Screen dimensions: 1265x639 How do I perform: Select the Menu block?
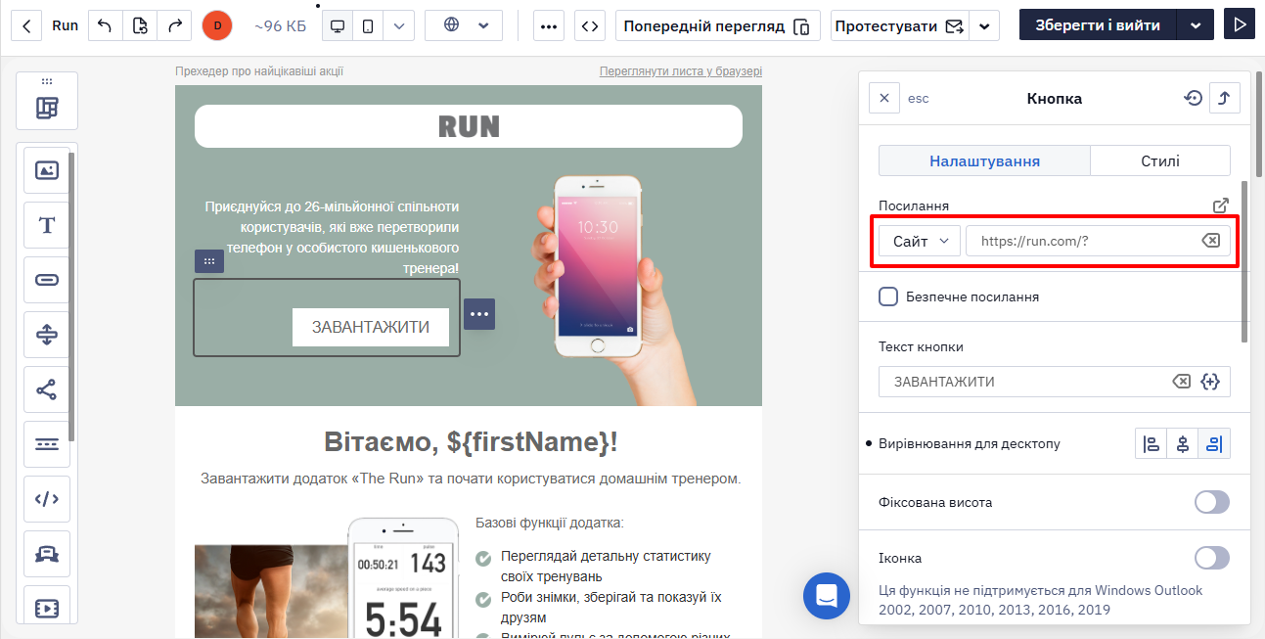pos(47,444)
